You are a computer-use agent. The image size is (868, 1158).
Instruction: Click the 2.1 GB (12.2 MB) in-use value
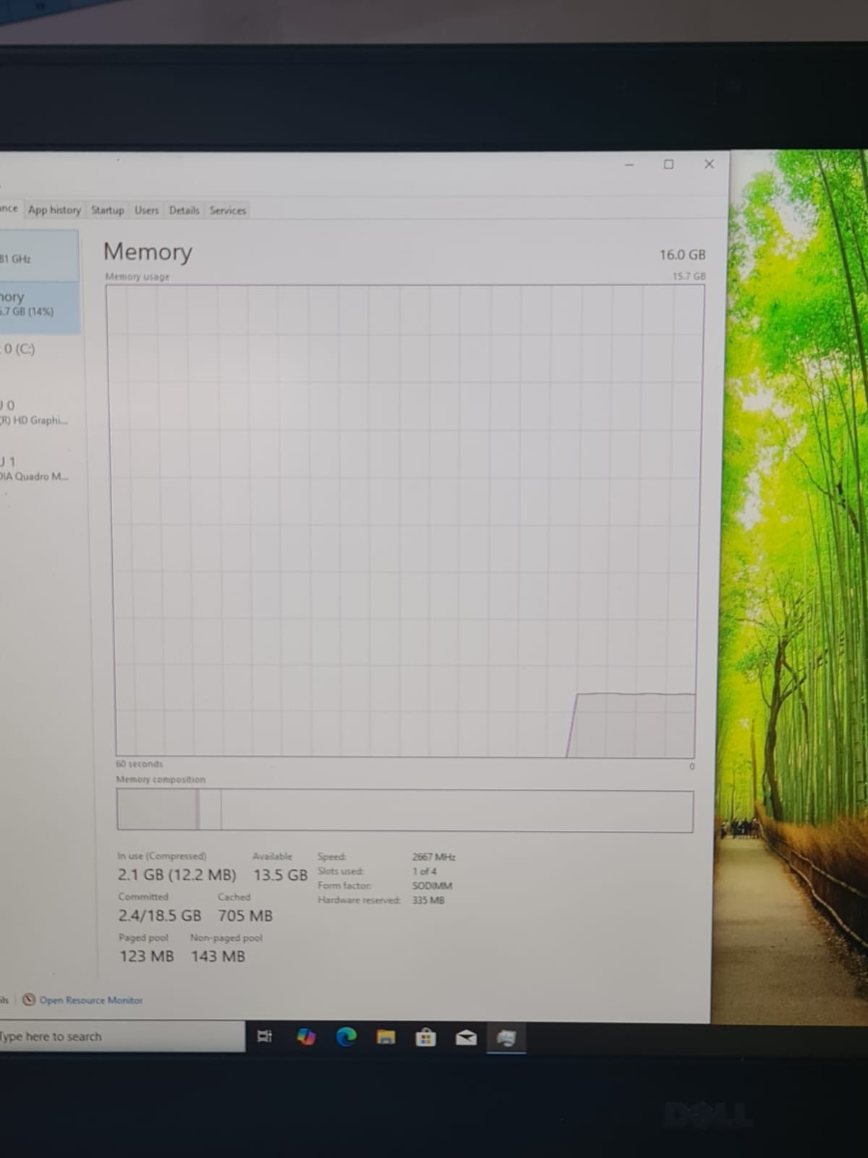pos(176,875)
